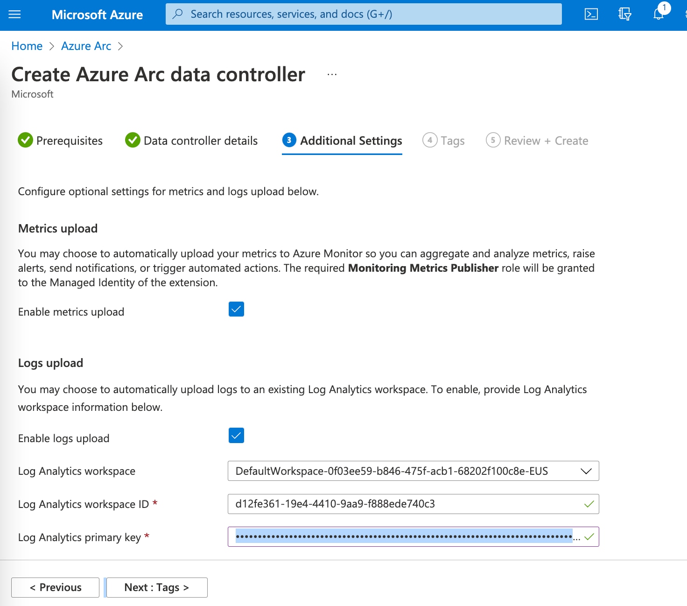The width and height of the screenshot is (687, 606).
Task: Switch to Data controller details tab
Action: (x=191, y=141)
